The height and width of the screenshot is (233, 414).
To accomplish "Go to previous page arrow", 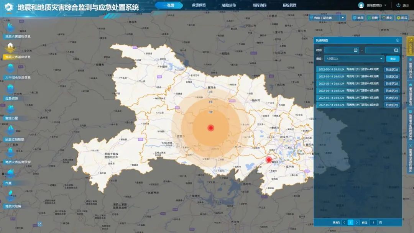I will (x=344, y=222).
